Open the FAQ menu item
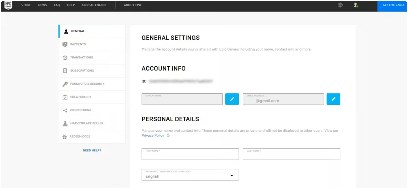Screen dimensions: 408x188 click(x=57, y=5)
